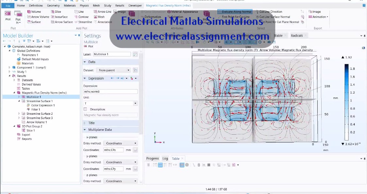Add a Surface plot from ribbon
The image size is (367, 194).
[x=34, y=22]
